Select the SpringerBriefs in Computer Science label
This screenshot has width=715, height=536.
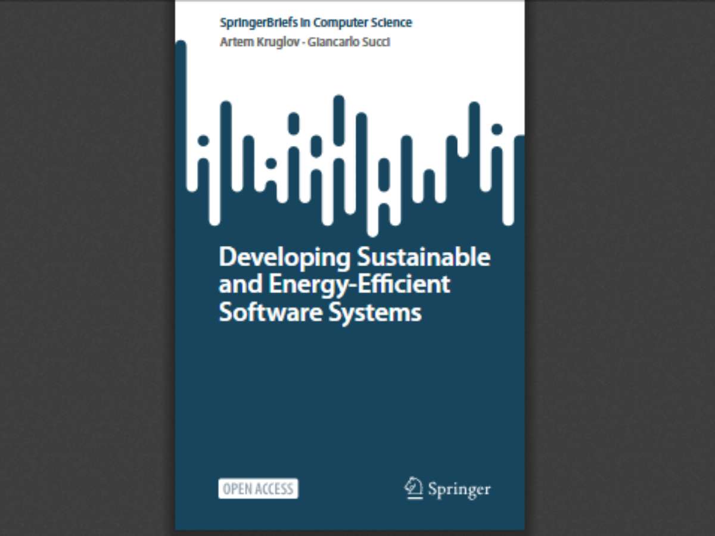[x=315, y=22]
